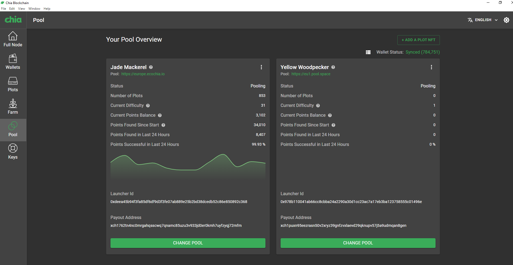The height and width of the screenshot is (265, 513).
Task: Show Current Difficulty help for Yellow Woodpecker
Action: pos(318,106)
